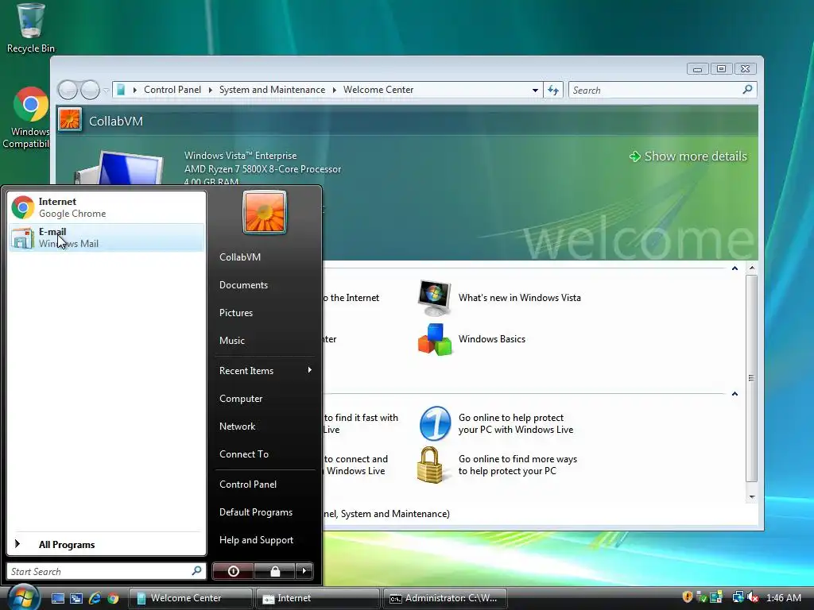Switch to Administrator command prompt taskbar button

tap(445, 598)
